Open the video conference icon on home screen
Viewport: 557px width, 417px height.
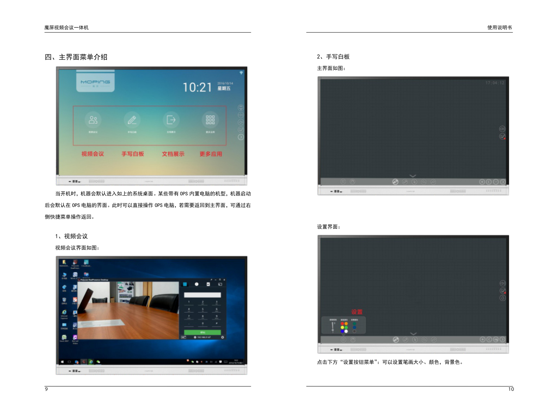point(93,120)
